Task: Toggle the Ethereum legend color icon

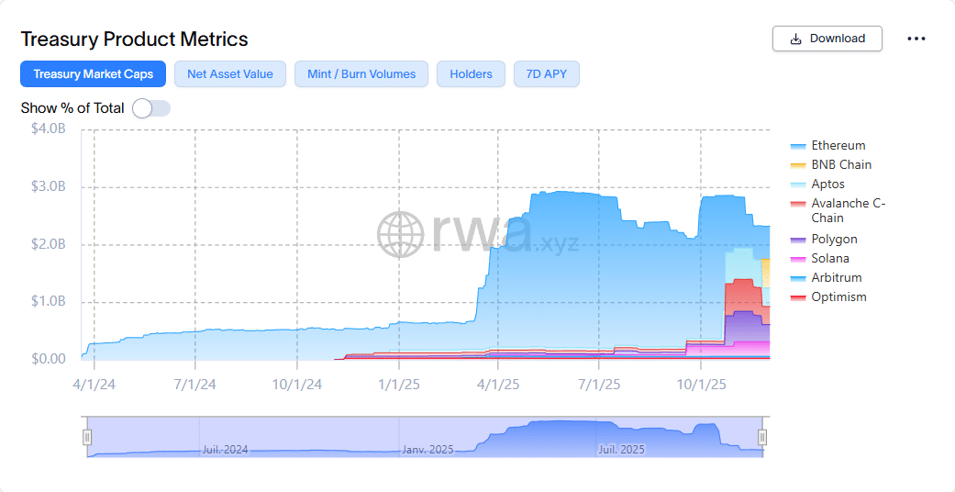Action: pos(797,146)
